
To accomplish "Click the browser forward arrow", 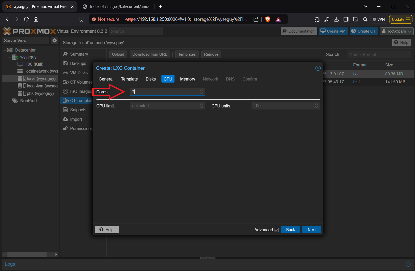I will point(17,19).
